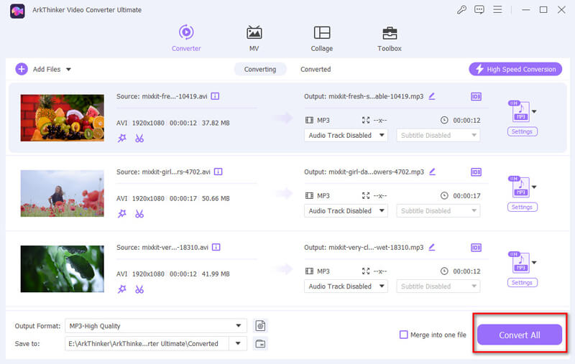This screenshot has height=364, width=575.
Task: Expand format arrow beside 10419.mp3 MP3 icon
Action: (534, 111)
